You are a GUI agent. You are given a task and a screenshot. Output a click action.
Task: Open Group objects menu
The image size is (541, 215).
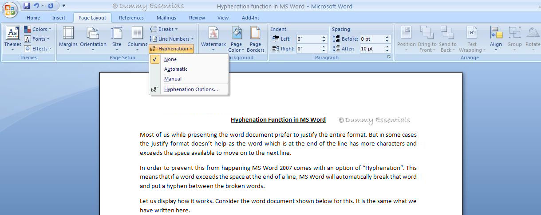(514, 39)
